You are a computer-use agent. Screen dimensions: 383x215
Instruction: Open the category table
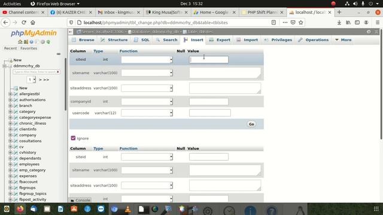28,112
